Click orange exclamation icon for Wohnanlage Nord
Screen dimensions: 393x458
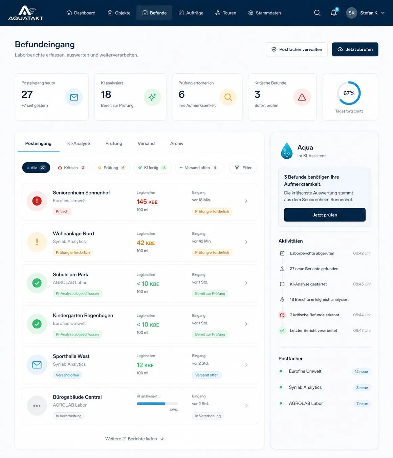(x=37, y=242)
